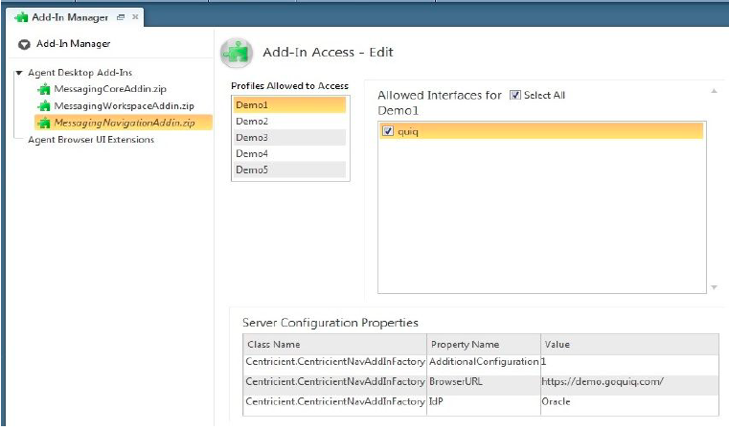This screenshot has height=430, width=729.
Task: Select the Add-In Manager tab
Action: pyautogui.click(x=70, y=17)
